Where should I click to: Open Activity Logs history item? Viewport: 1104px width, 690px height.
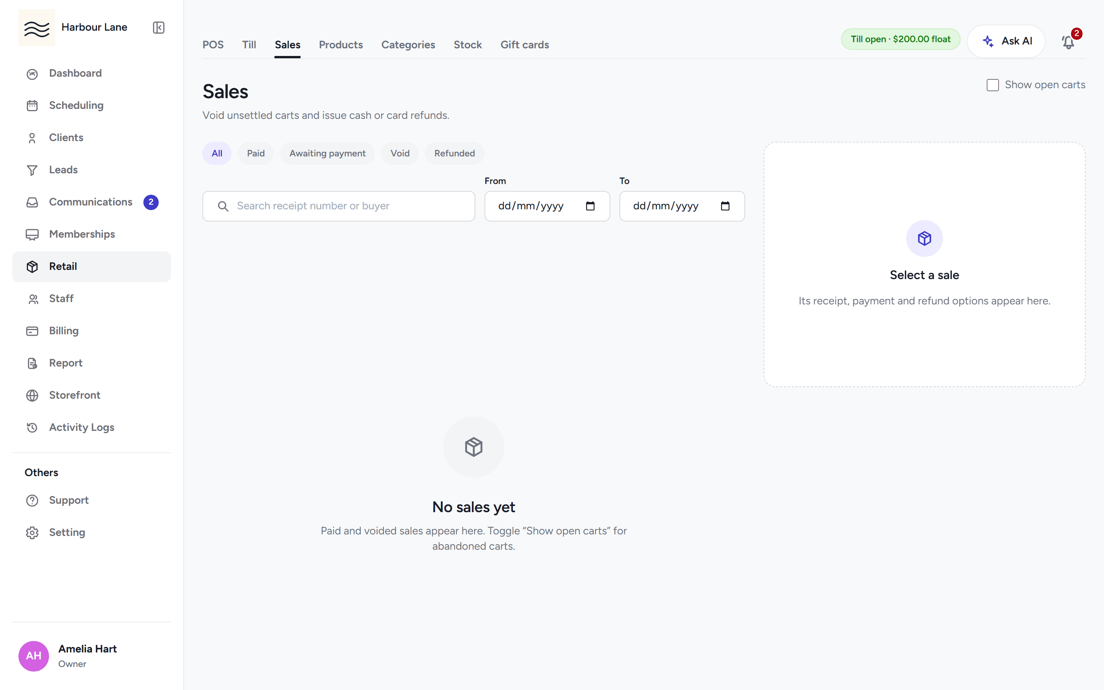point(91,427)
